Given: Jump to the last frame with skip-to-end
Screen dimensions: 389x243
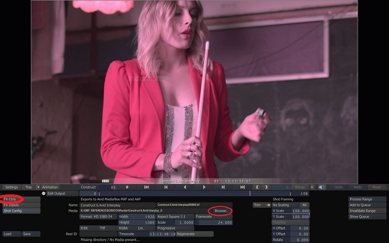Looking at the screenshot, I should 243,187.
